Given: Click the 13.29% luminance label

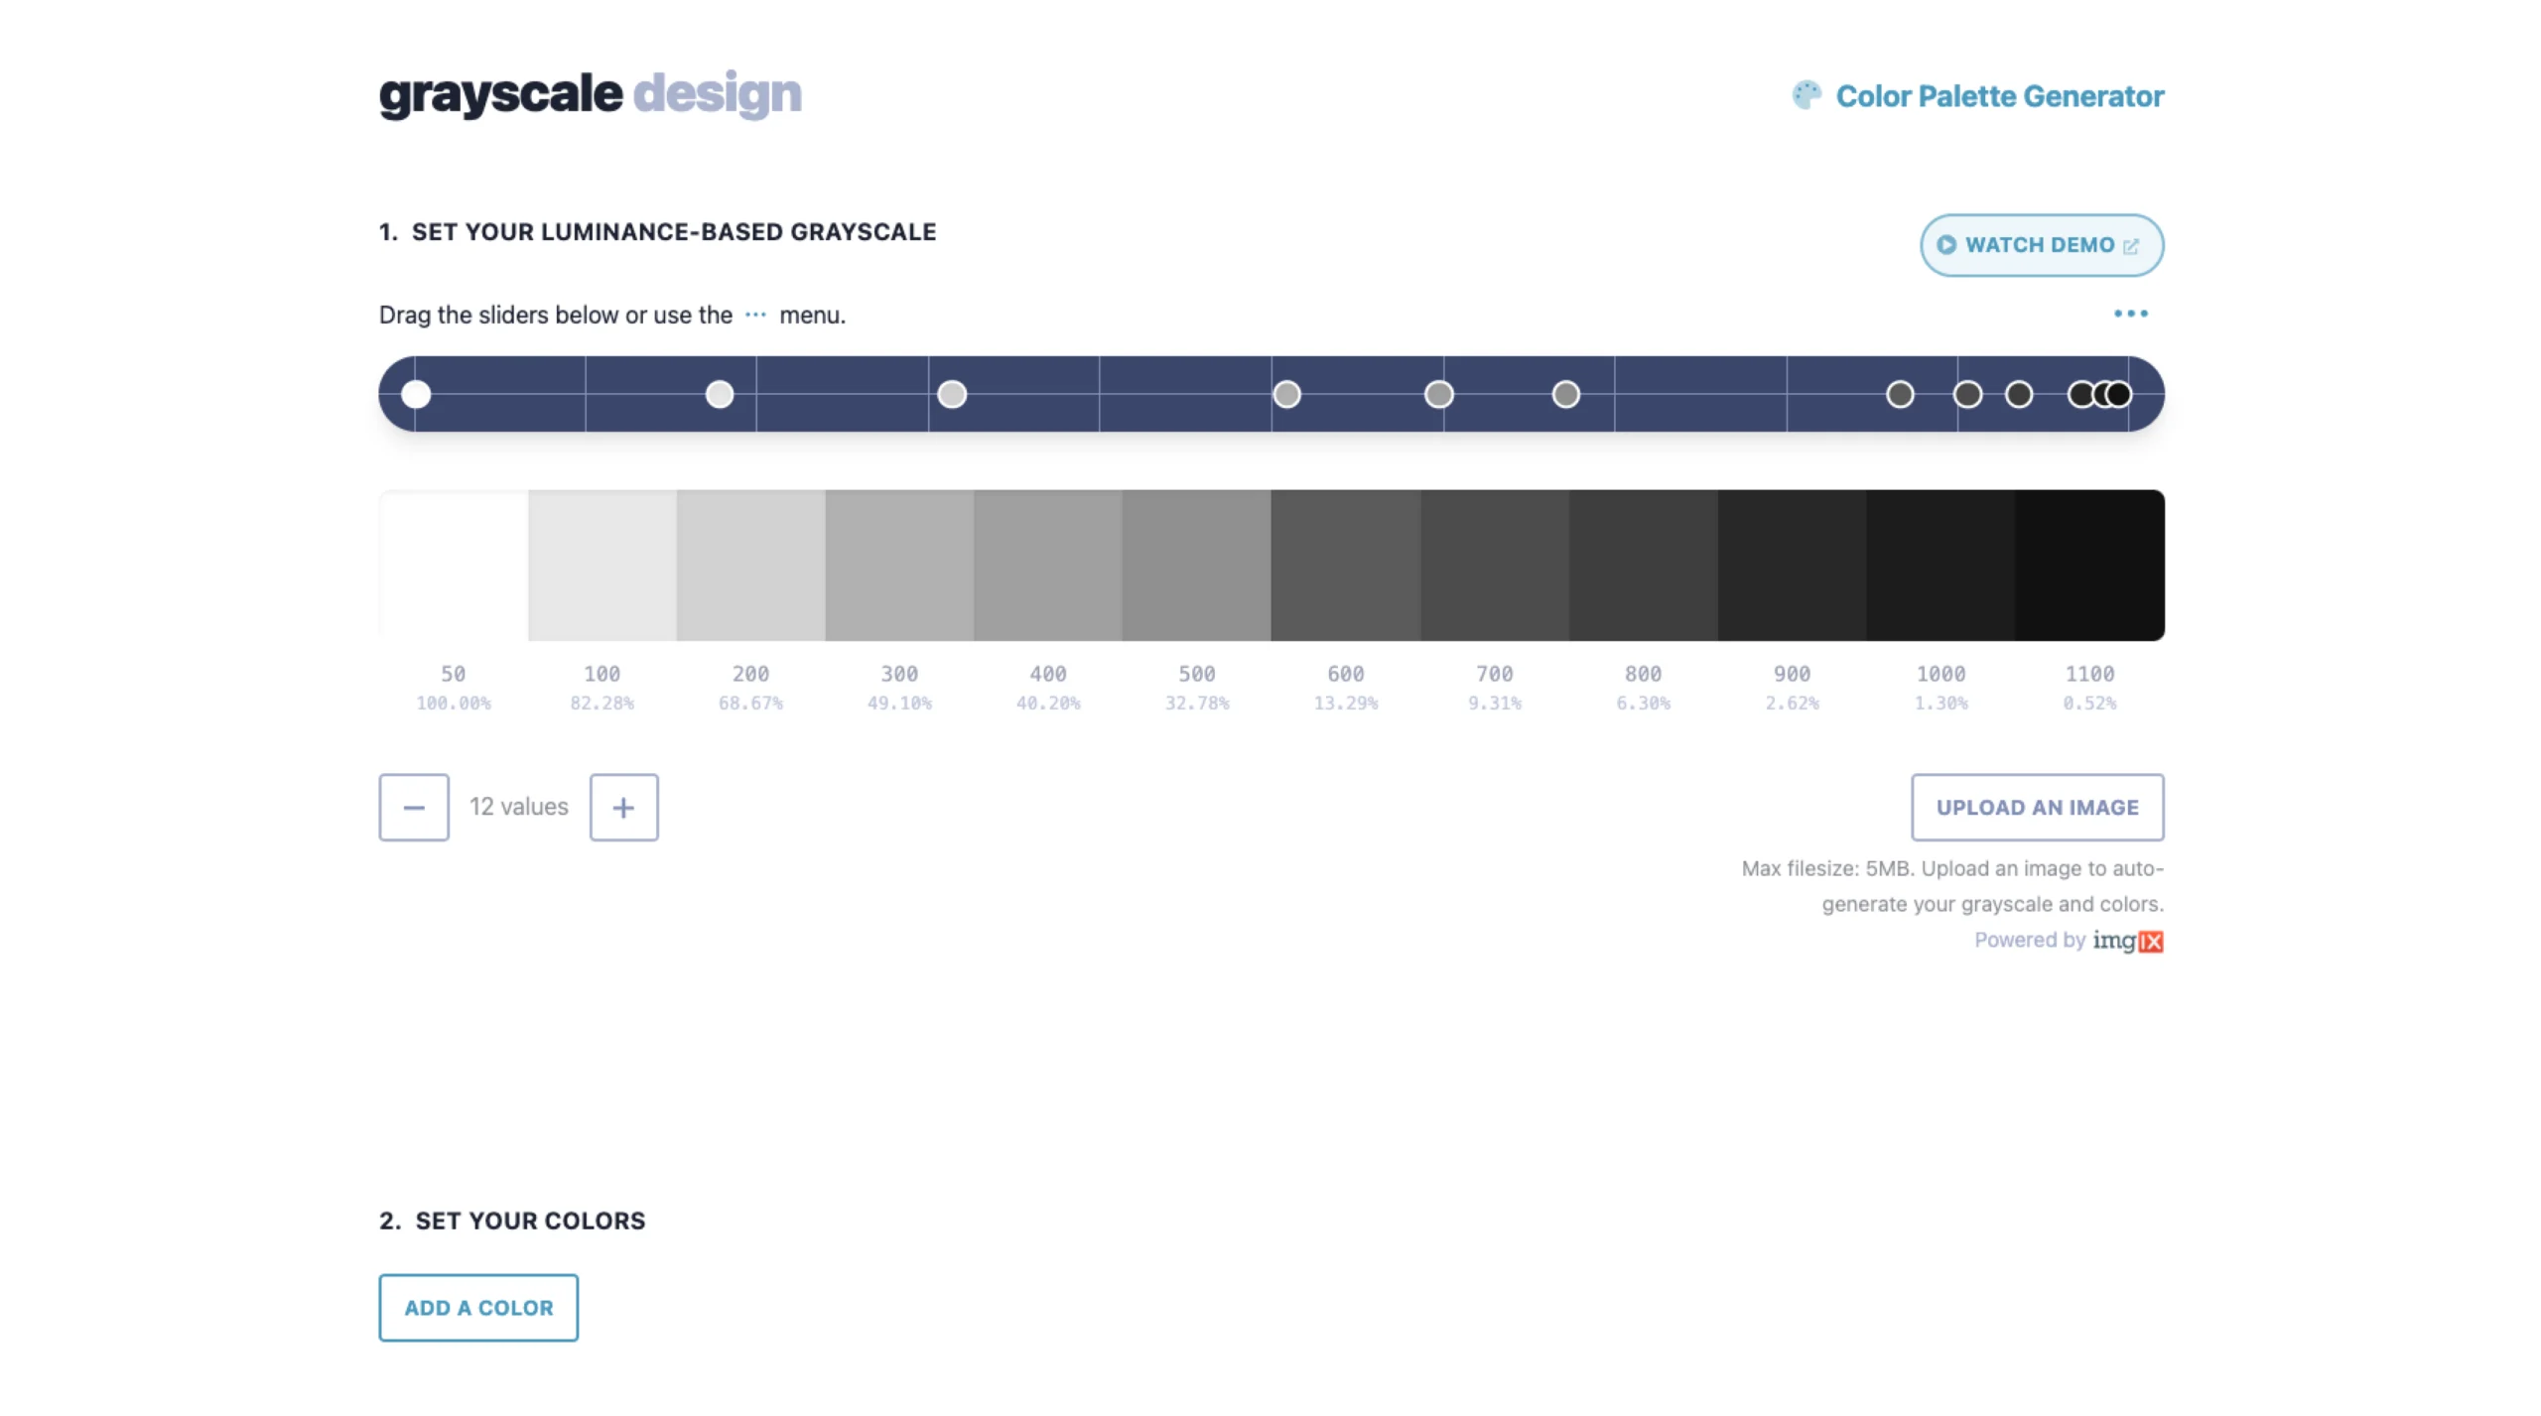Looking at the screenshot, I should [1346, 703].
